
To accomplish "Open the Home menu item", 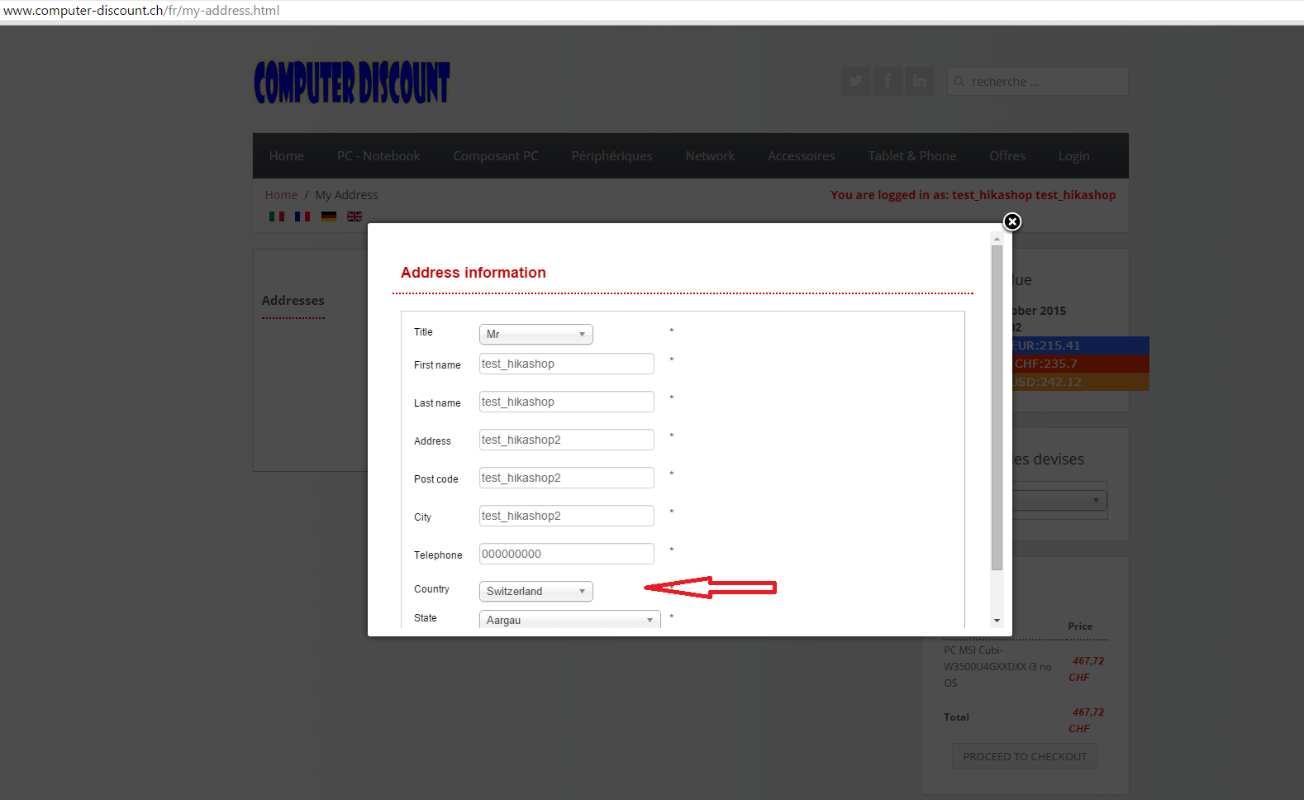I will click(287, 156).
